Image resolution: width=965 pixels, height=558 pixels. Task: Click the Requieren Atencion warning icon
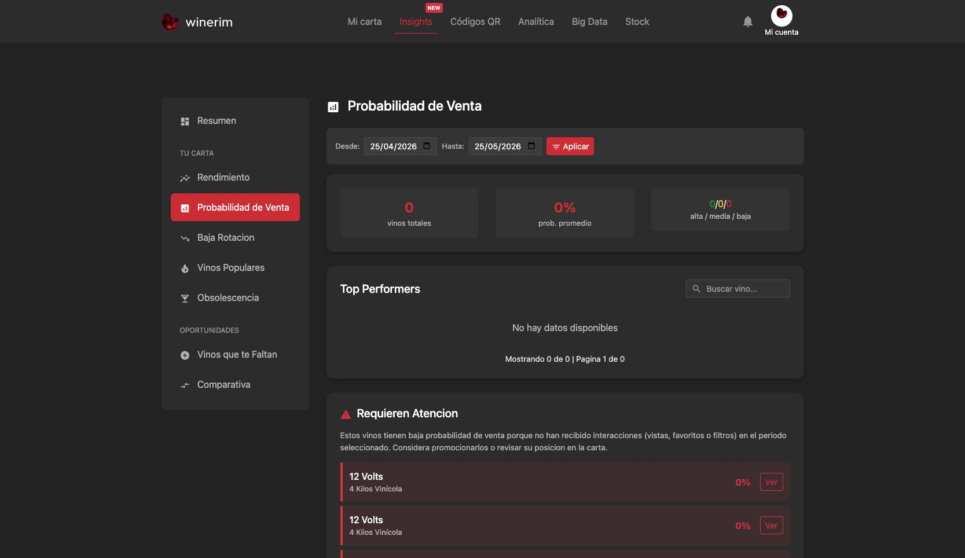[346, 414]
